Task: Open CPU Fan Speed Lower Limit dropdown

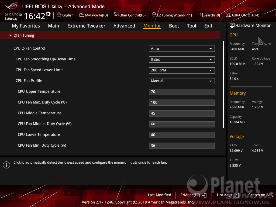Action: tap(182, 70)
